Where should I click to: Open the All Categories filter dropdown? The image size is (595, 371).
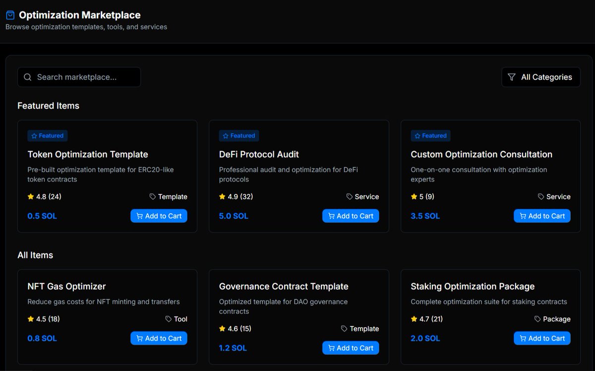[x=541, y=77]
